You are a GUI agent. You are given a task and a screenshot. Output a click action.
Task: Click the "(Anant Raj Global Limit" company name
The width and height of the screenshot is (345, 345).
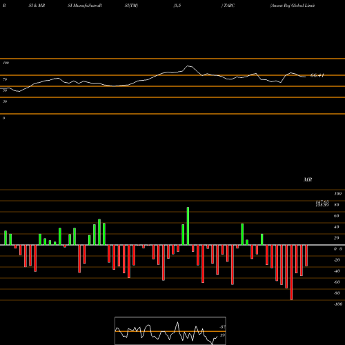point(293,6)
